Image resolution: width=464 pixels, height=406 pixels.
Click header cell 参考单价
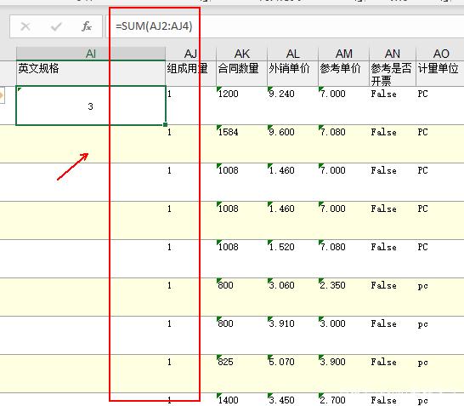(343, 73)
